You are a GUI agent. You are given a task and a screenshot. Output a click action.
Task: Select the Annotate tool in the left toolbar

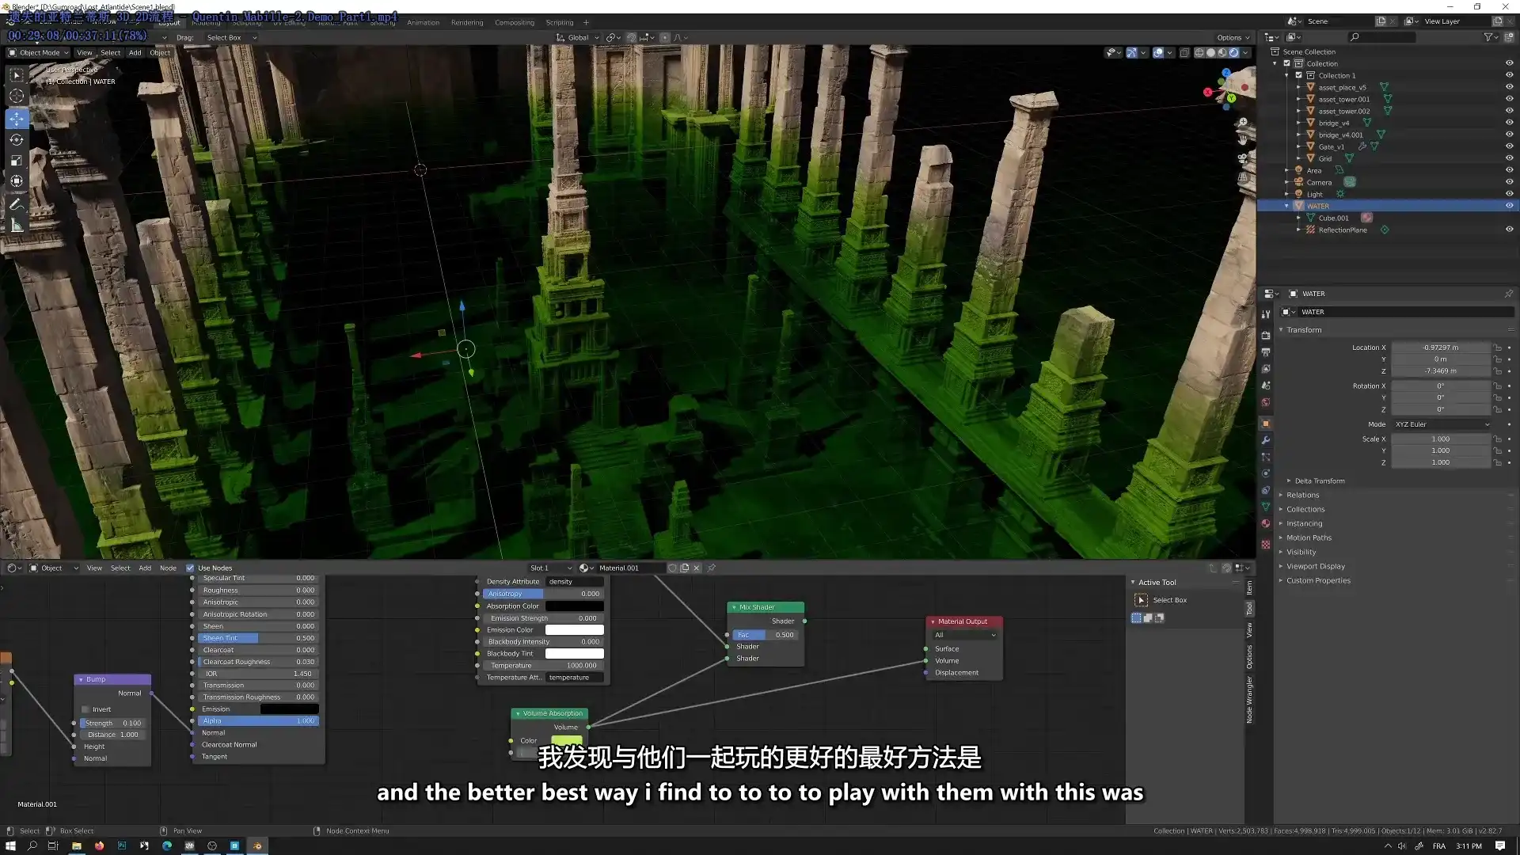pyautogui.click(x=17, y=204)
